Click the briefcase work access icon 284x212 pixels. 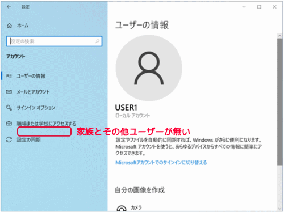[9, 124]
